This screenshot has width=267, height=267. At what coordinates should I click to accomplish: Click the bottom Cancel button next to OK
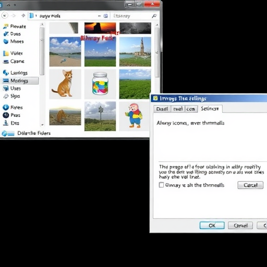pyautogui.click(x=240, y=225)
